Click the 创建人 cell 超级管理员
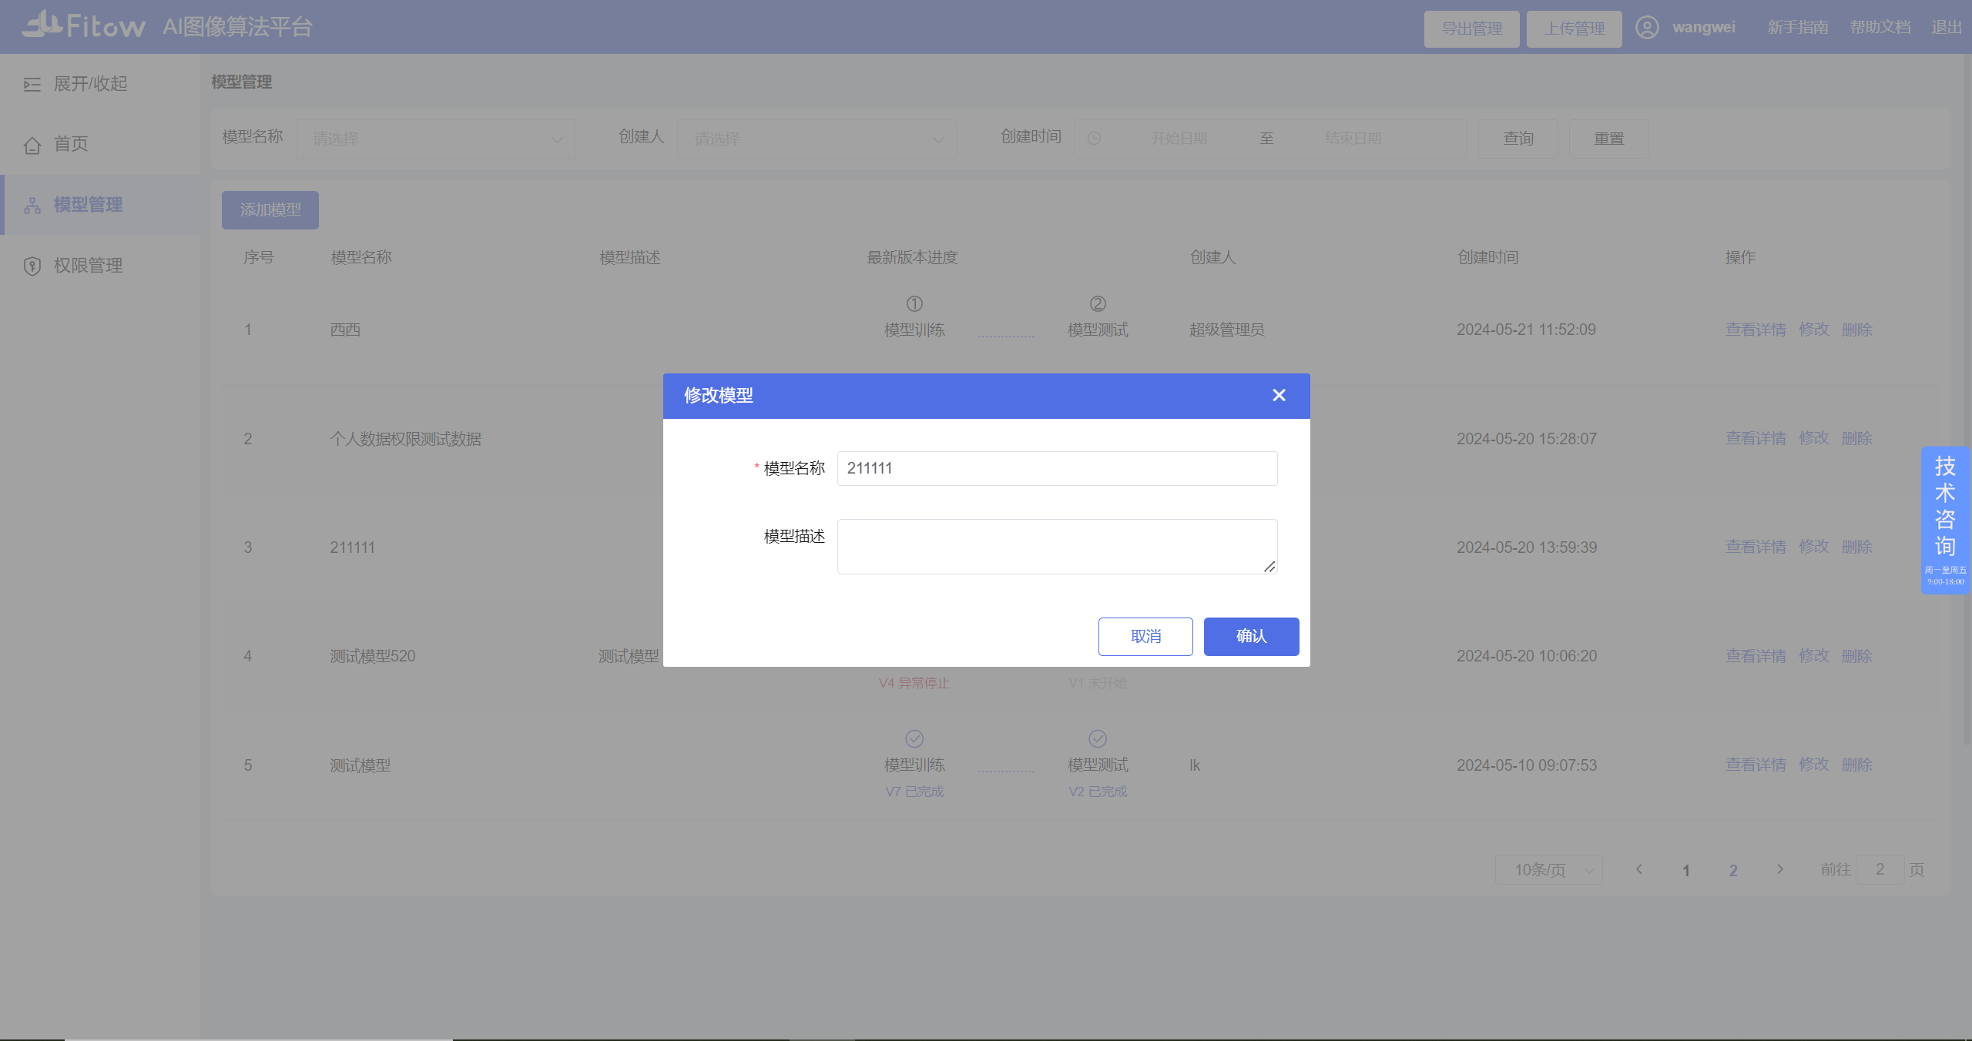1972x1041 pixels. pos(1226,330)
